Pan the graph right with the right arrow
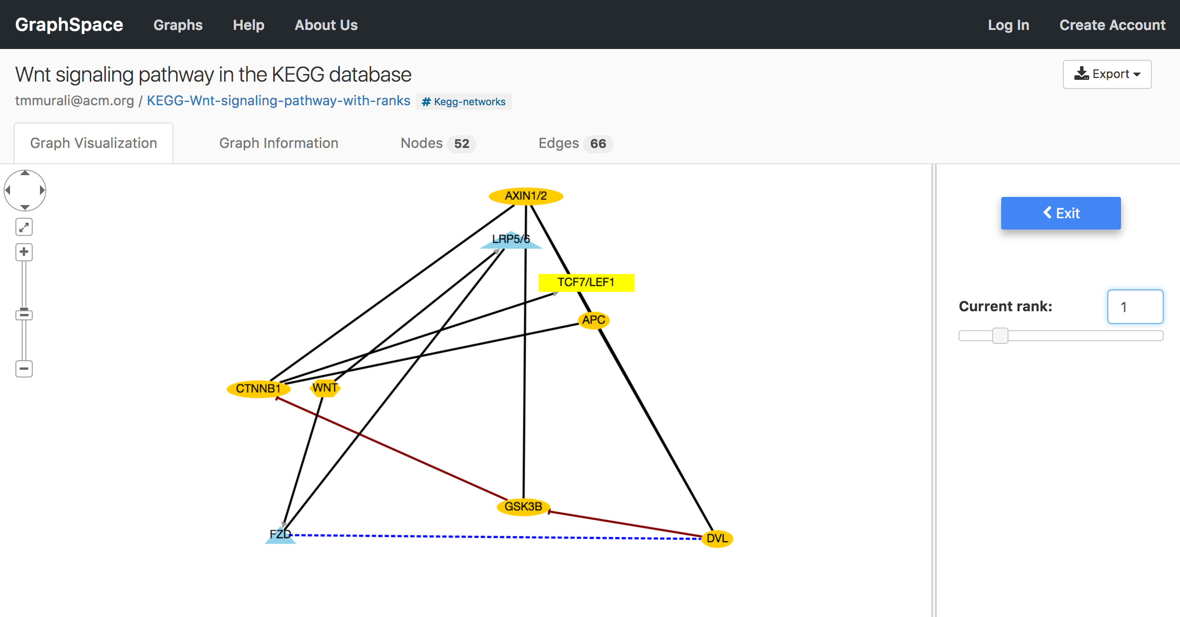This screenshot has width=1180, height=617. tap(42, 190)
